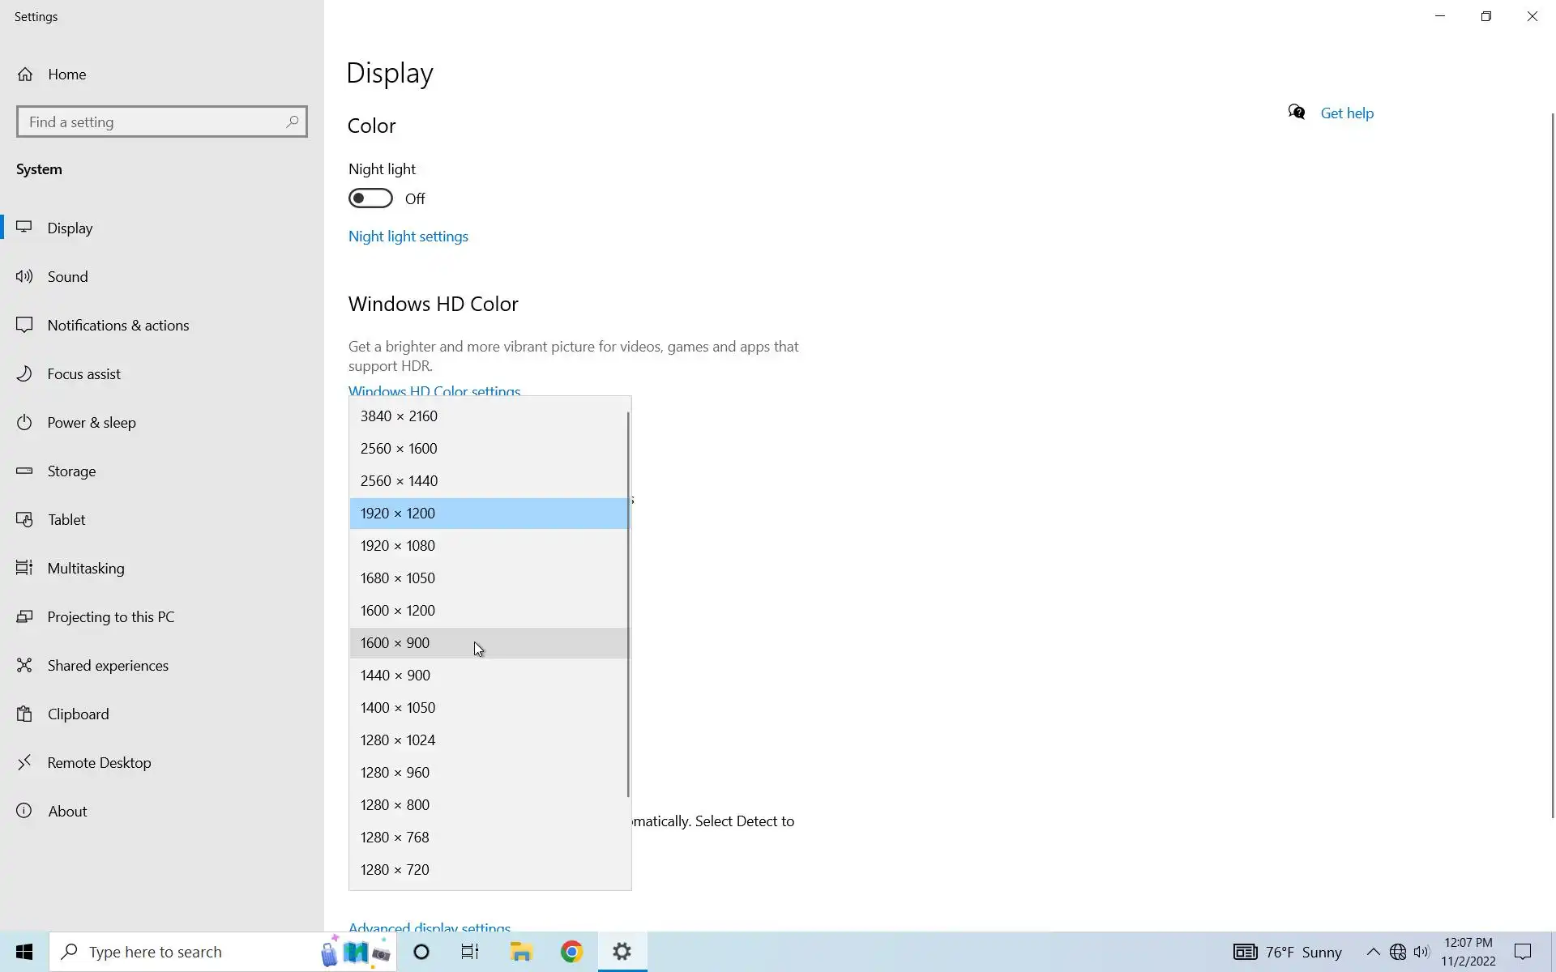This screenshot has height=972, width=1556.
Task: Click the Find a setting box
Action: (x=154, y=122)
